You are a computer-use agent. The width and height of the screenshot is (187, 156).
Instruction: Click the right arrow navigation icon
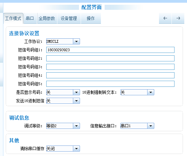pyautogui.click(x=178, y=18)
